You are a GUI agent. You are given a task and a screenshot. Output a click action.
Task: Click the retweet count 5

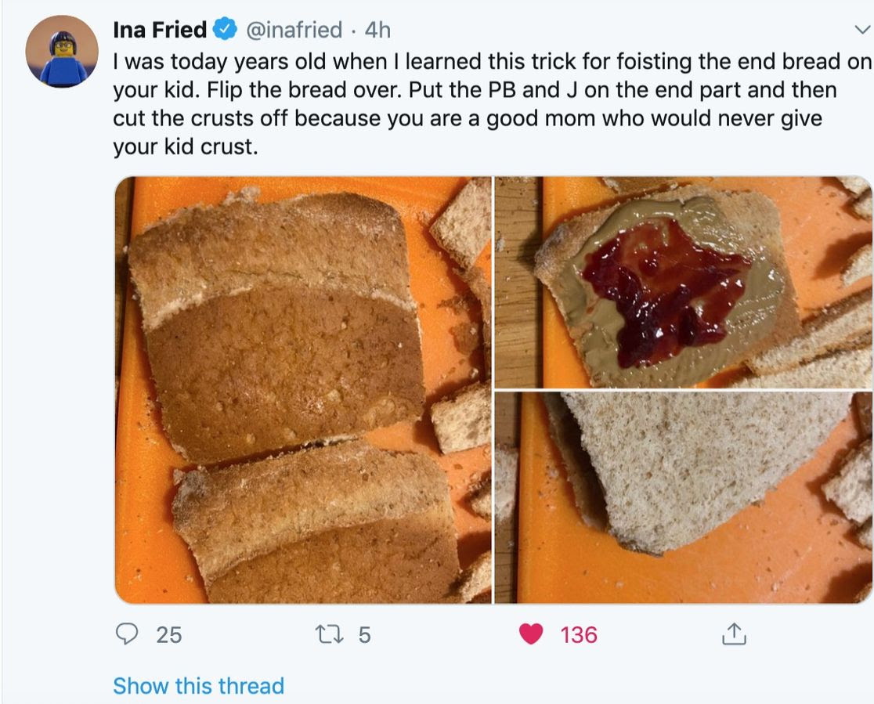pyautogui.click(x=365, y=634)
